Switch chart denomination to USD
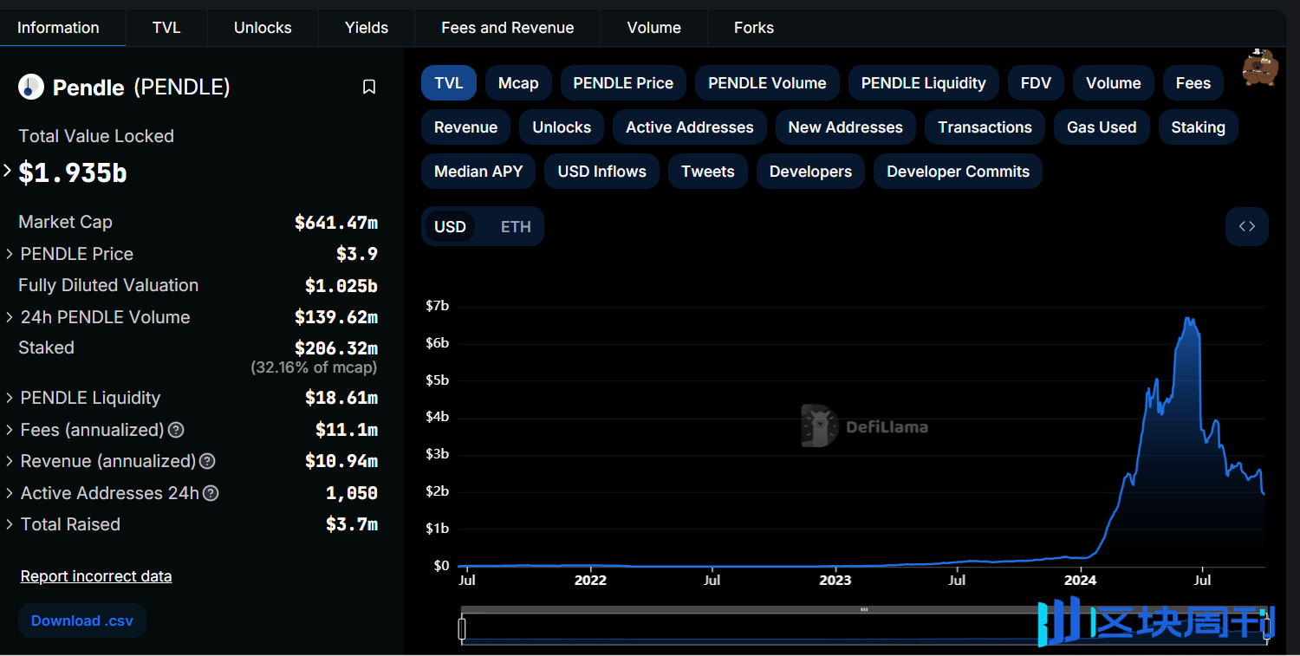The width and height of the screenshot is (1300, 656). 450,227
